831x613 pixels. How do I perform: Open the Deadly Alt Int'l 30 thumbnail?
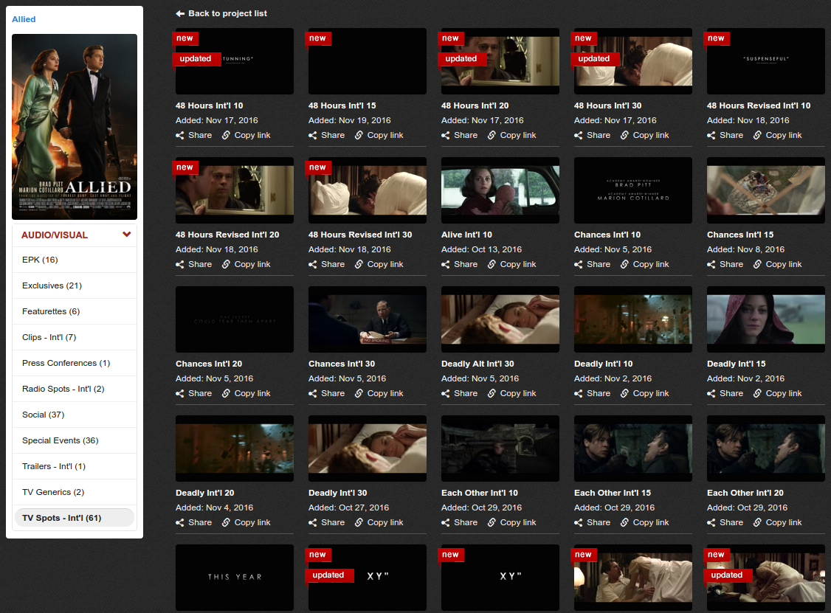coord(500,319)
